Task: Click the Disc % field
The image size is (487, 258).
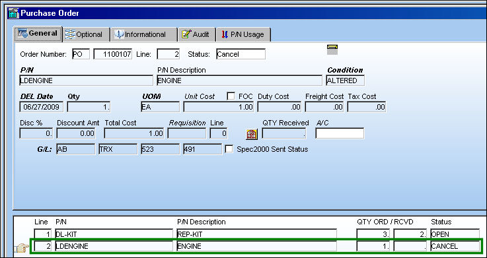Action: tap(36, 133)
